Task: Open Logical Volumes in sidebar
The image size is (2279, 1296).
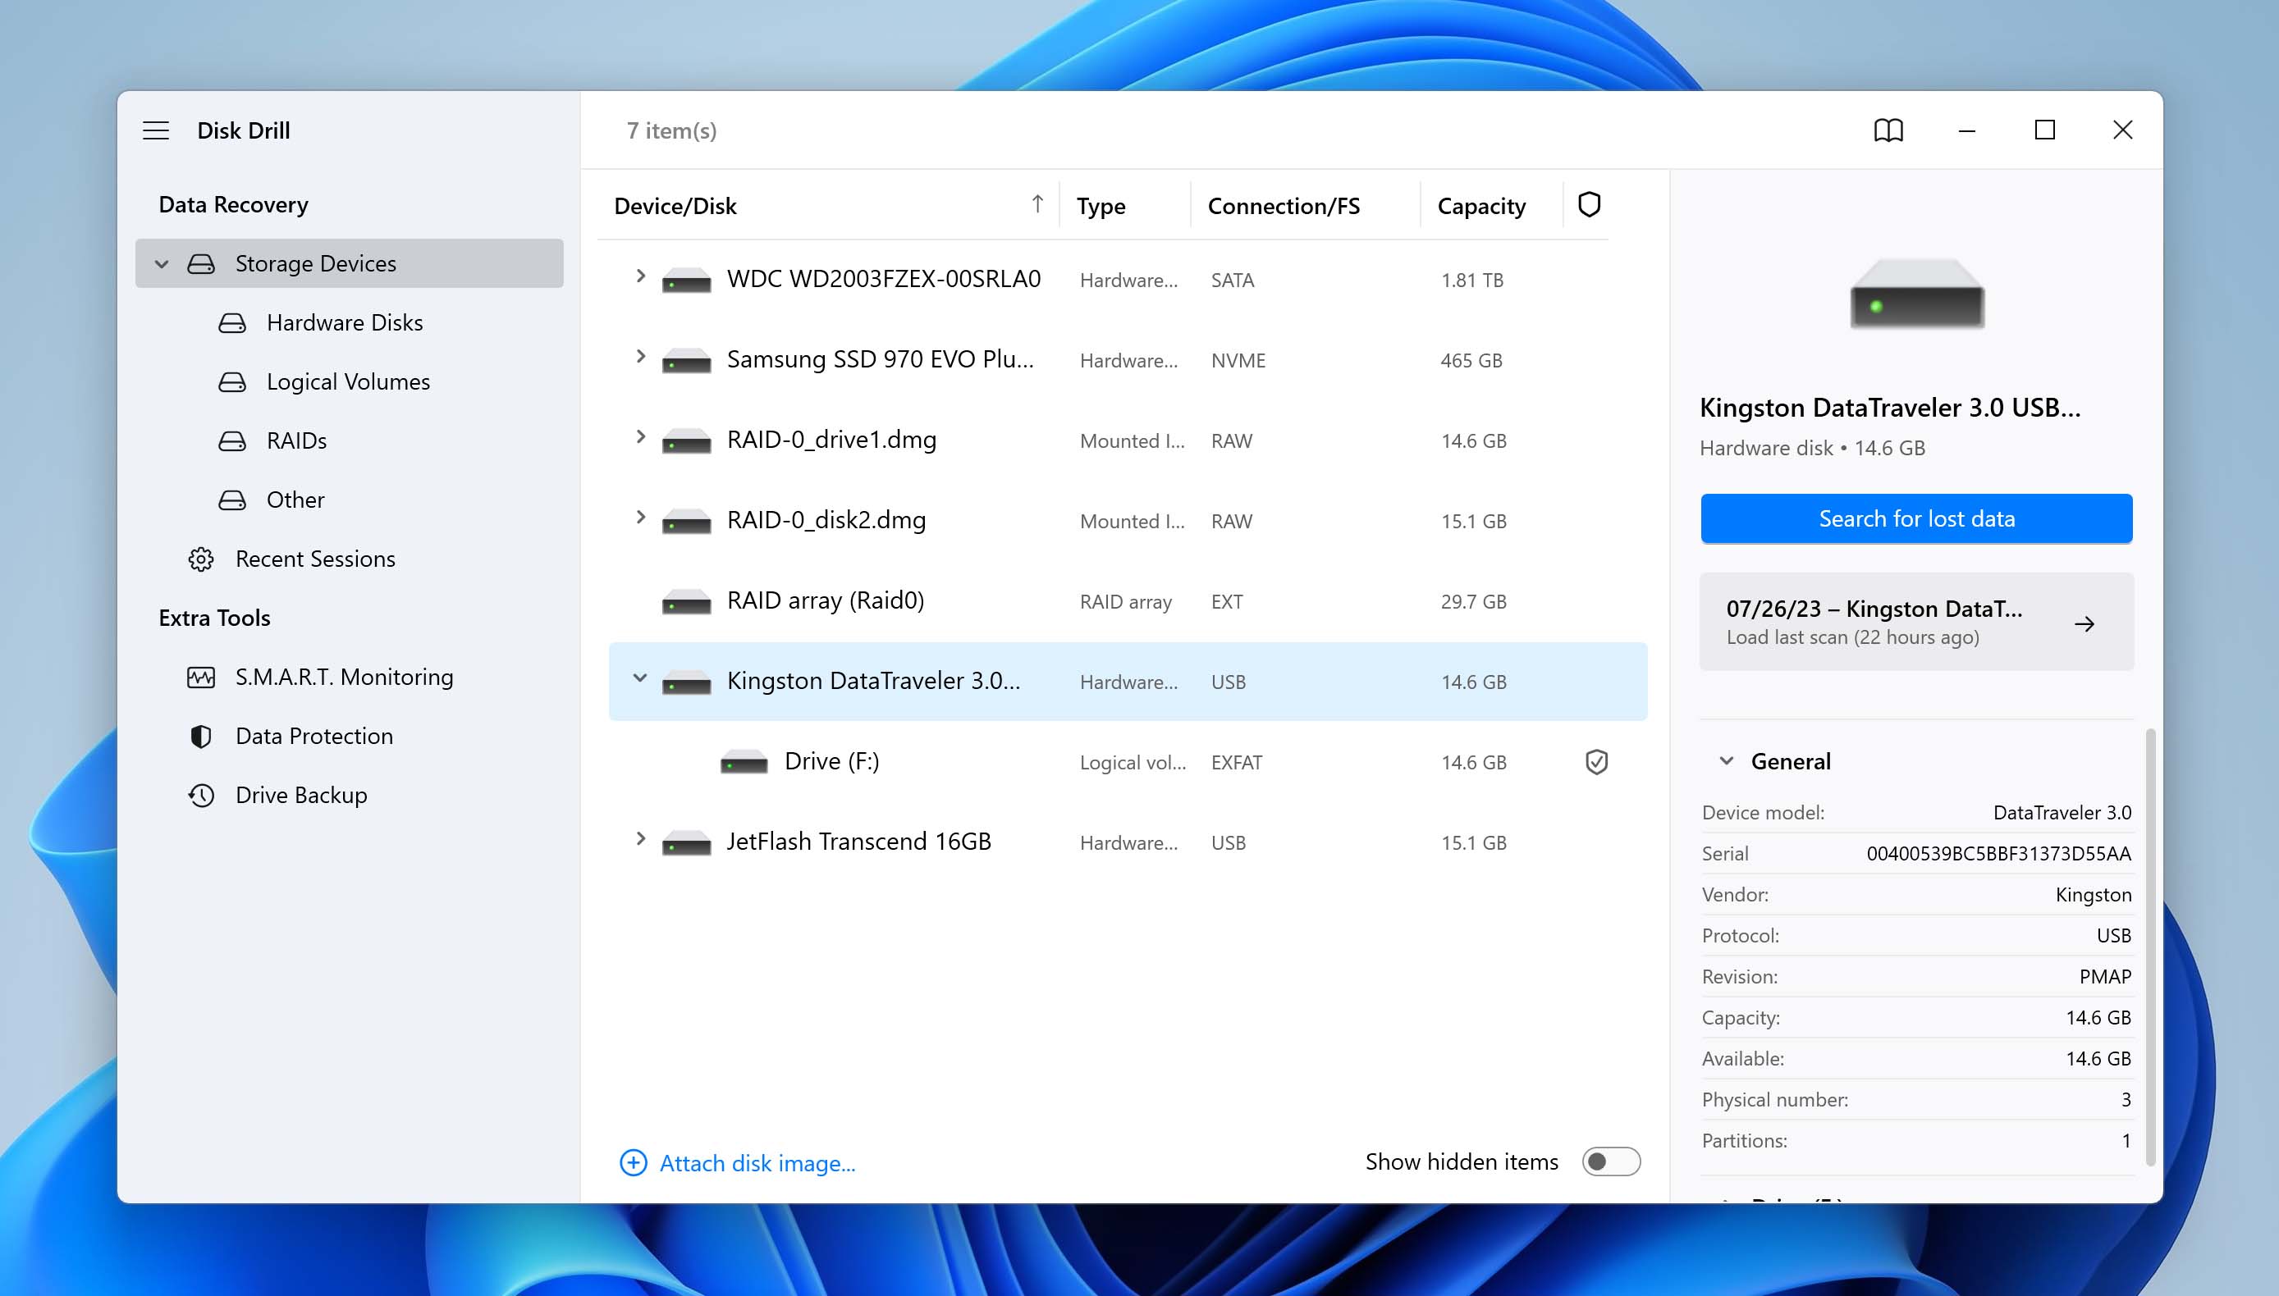Action: click(348, 382)
